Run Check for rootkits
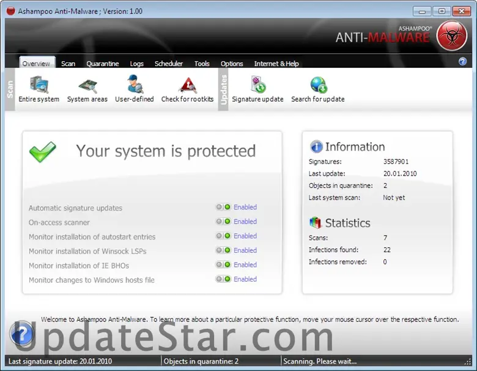 click(x=187, y=89)
